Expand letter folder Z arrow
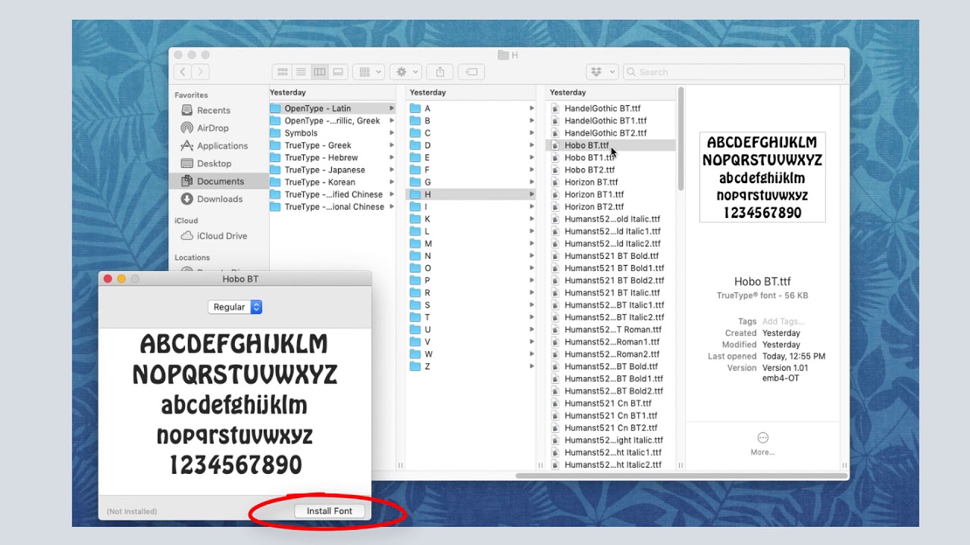The width and height of the screenshot is (970, 545). point(531,366)
